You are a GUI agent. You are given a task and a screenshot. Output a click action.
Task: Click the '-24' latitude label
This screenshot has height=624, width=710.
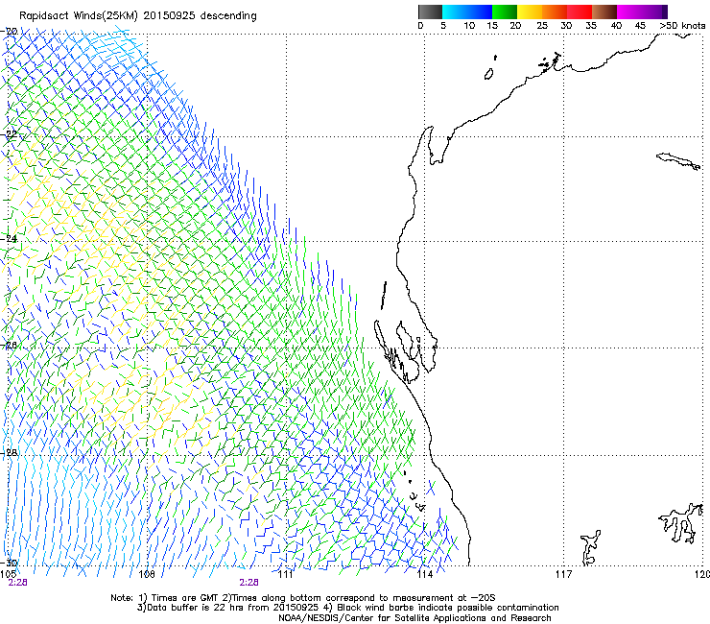10,238
